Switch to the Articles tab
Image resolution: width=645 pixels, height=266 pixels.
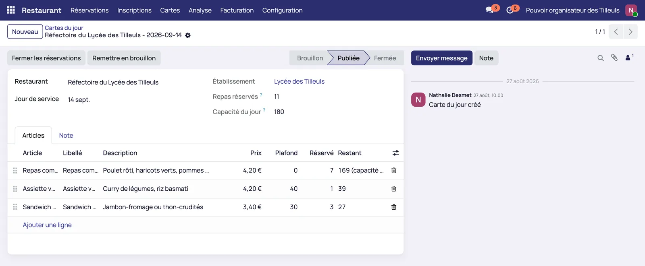33,136
